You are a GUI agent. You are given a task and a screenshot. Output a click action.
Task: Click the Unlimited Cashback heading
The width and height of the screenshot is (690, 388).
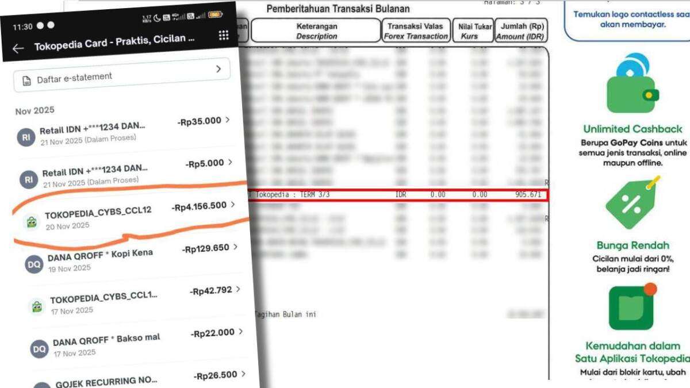pyautogui.click(x=633, y=129)
